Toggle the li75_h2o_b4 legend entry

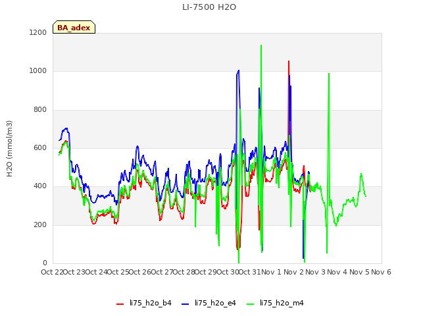tap(144, 303)
